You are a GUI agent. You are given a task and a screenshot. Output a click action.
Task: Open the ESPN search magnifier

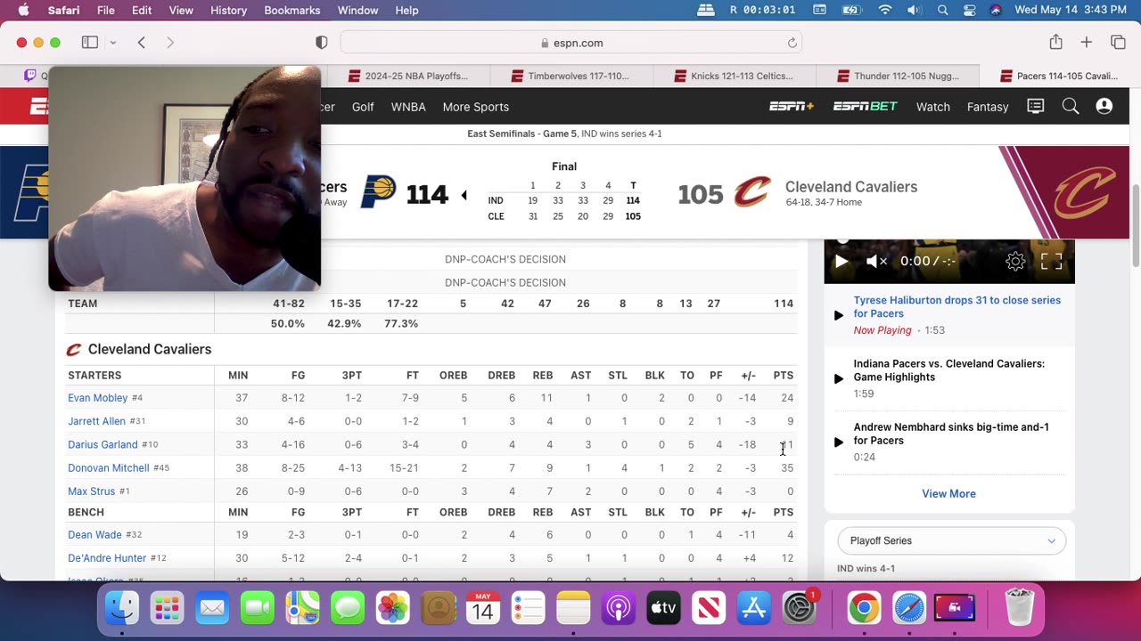pos(1071,106)
